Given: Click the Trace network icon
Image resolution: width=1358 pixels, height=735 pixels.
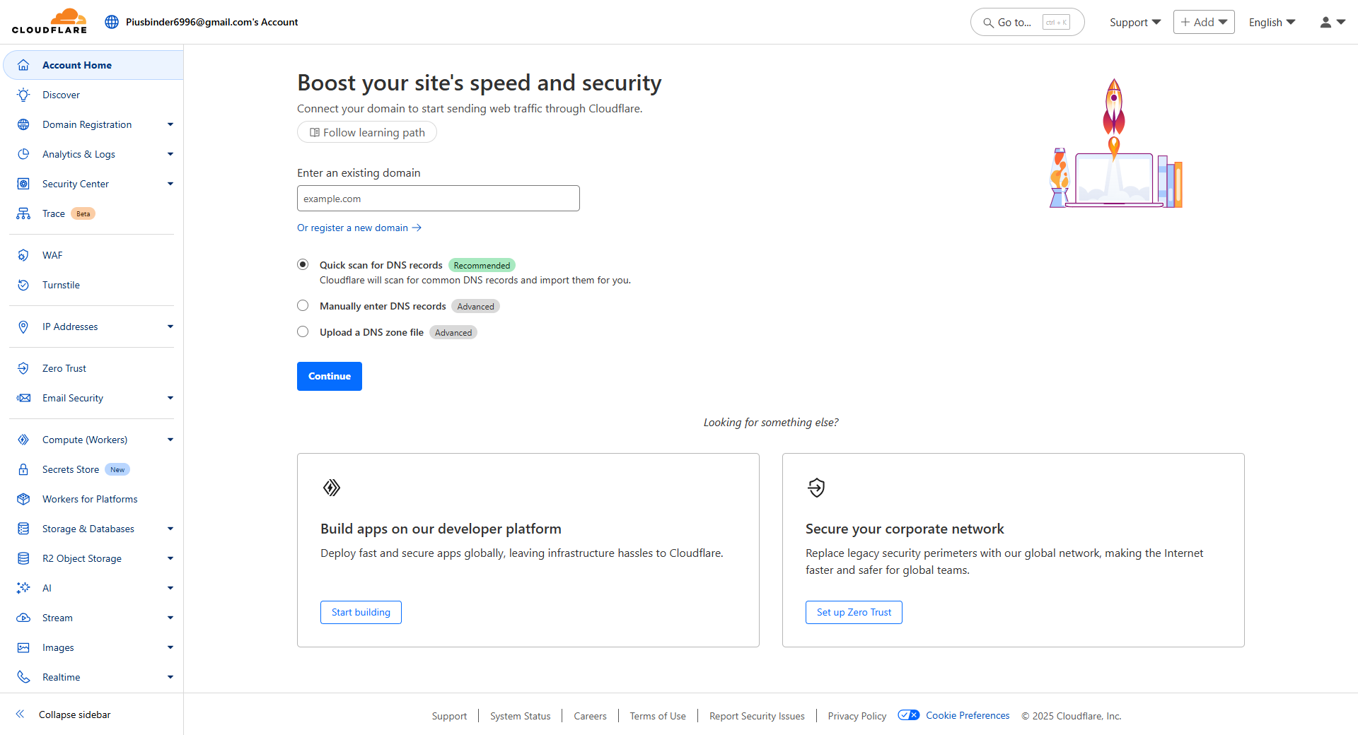Looking at the screenshot, I should (23, 213).
